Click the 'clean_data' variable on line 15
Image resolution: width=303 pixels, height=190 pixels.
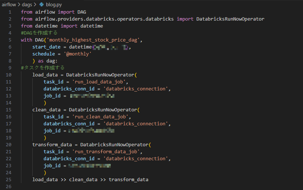(x=46, y=110)
